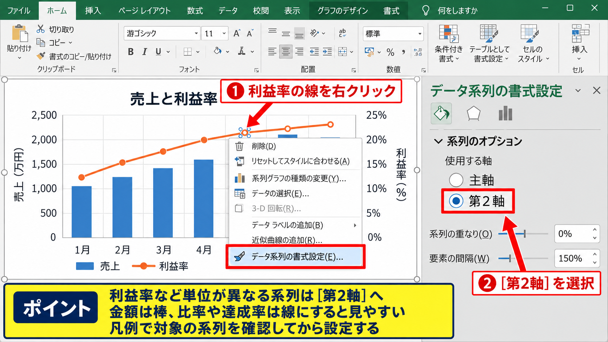Click the Fill Color paint bucket icon

tap(217, 51)
